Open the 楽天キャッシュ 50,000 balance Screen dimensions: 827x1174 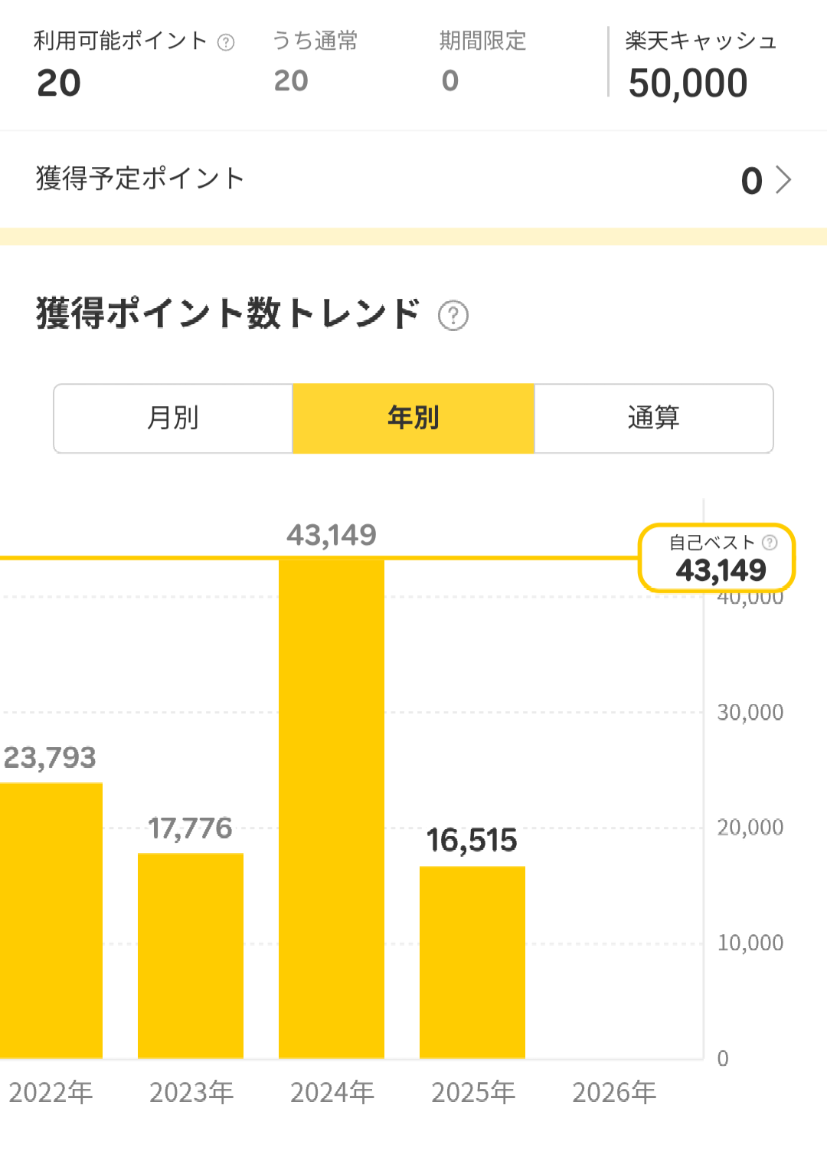click(x=688, y=83)
